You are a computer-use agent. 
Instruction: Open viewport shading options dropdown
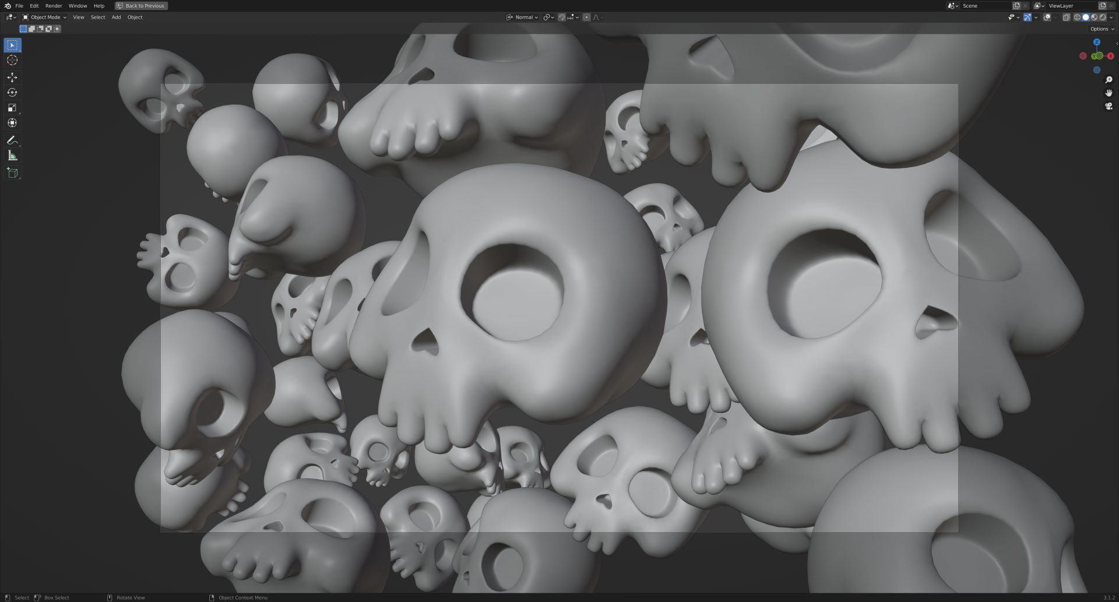click(1111, 17)
